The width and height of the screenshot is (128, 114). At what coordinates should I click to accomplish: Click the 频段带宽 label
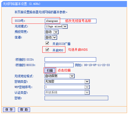coord(21,32)
